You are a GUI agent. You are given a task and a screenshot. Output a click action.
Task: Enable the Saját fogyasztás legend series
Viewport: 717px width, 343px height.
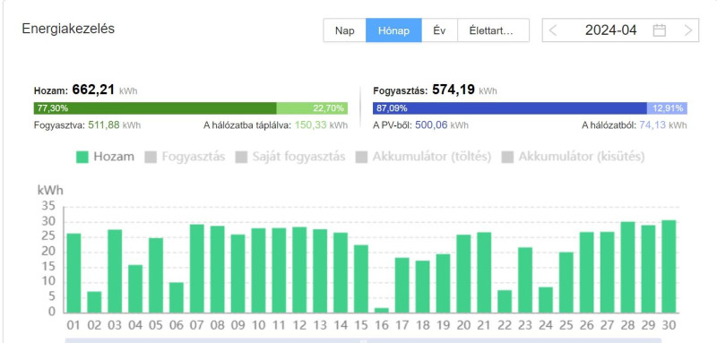pos(290,157)
